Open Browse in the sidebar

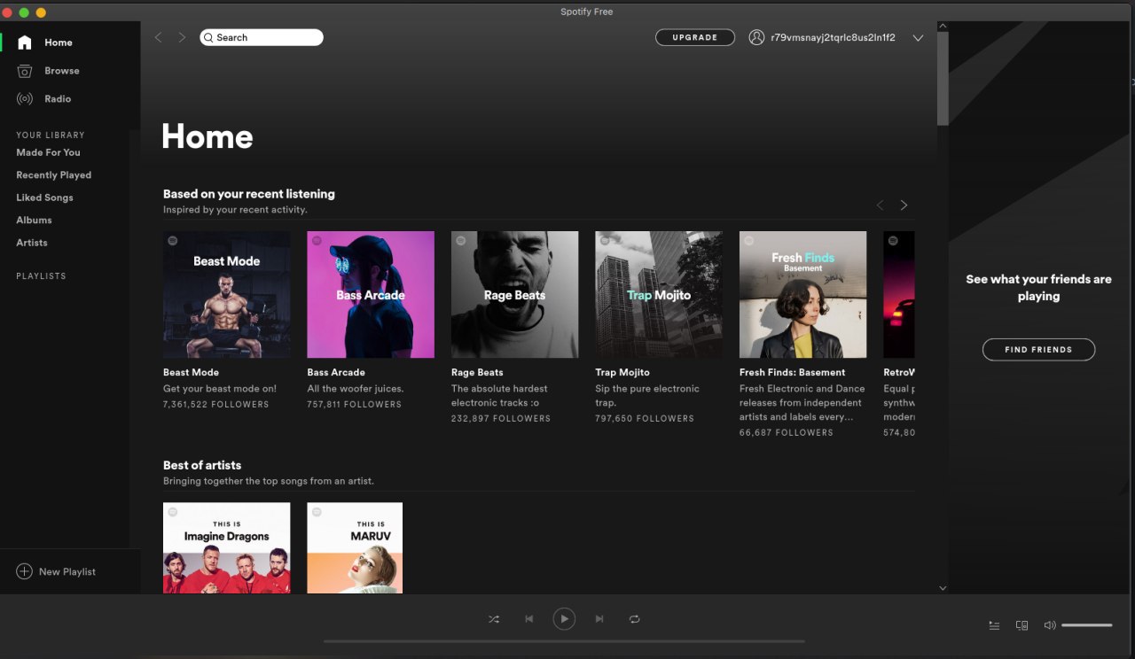pyautogui.click(x=62, y=71)
